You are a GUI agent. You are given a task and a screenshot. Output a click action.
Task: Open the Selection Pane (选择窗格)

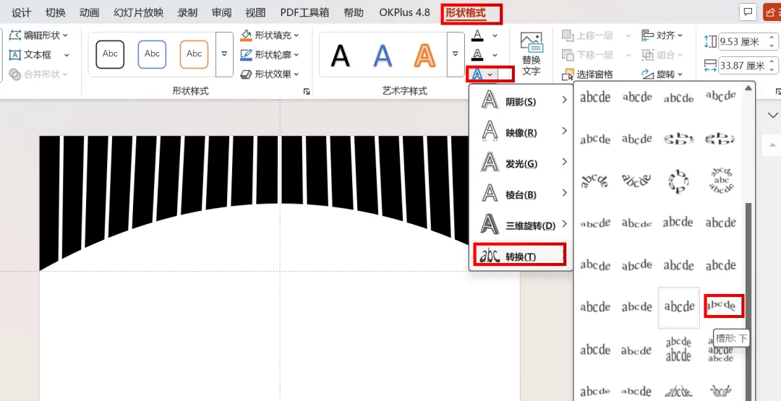click(x=588, y=74)
